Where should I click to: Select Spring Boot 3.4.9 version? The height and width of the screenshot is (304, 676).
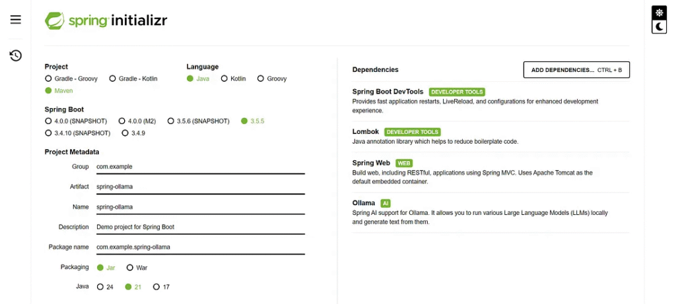(125, 133)
